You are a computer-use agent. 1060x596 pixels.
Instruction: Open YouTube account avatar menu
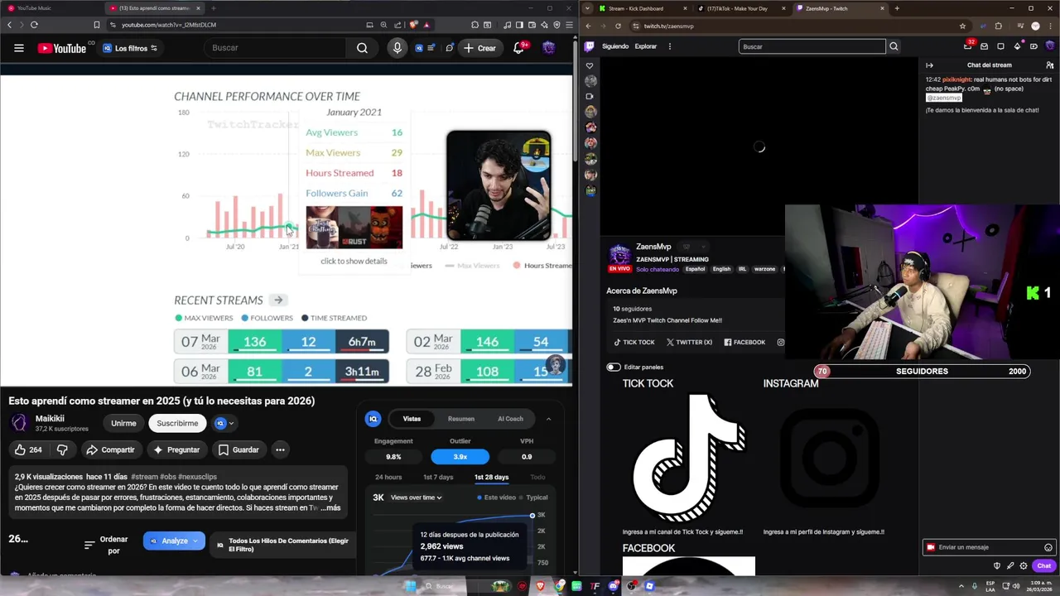pos(549,48)
